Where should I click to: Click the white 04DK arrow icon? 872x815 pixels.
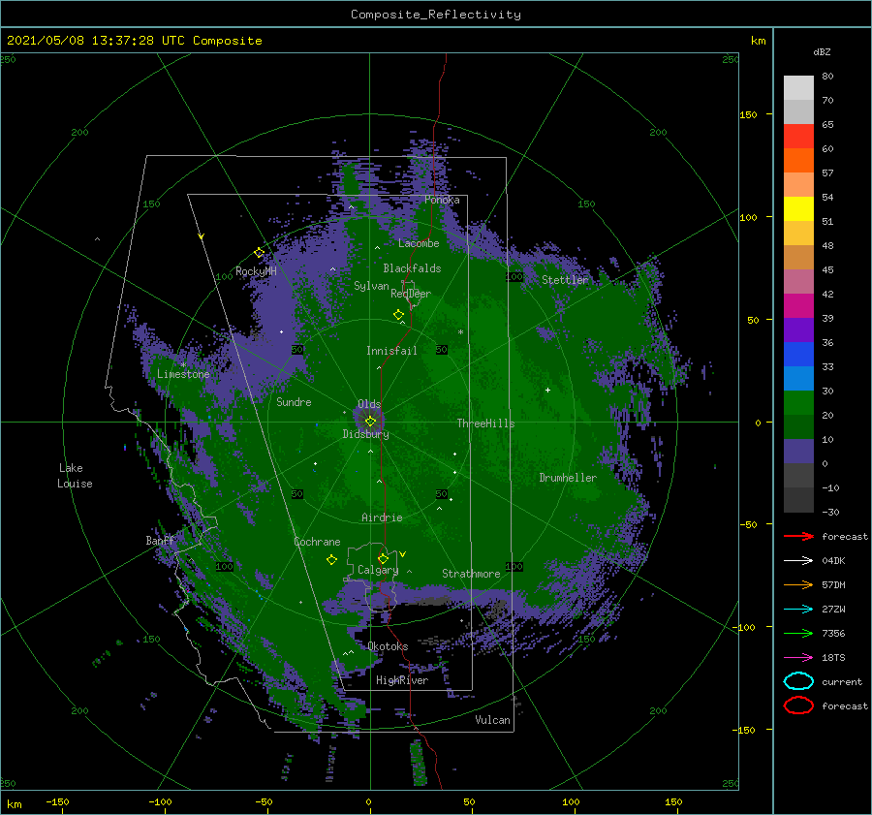coord(798,561)
